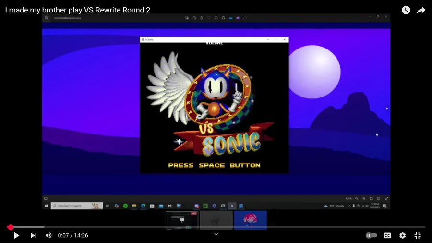Open the video title link
Image resolution: width=432 pixels, height=243 pixels.
coord(77,10)
